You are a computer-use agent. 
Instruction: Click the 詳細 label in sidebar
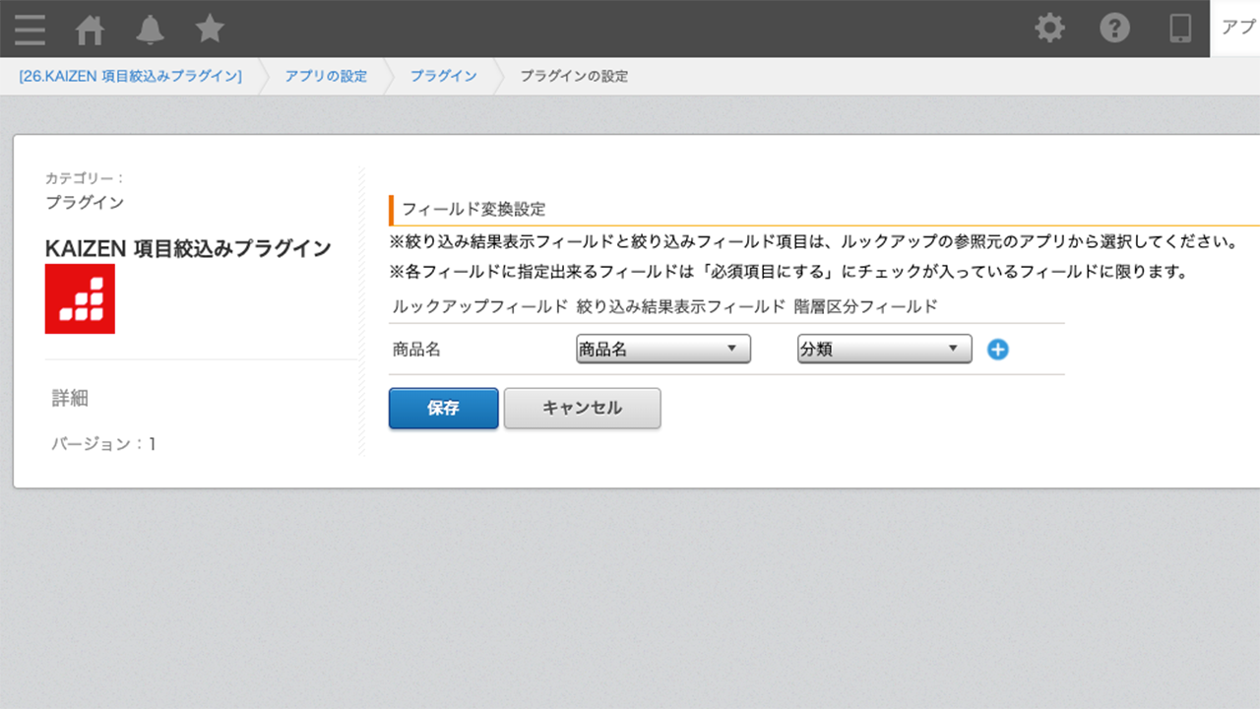(x=71, y=398)
